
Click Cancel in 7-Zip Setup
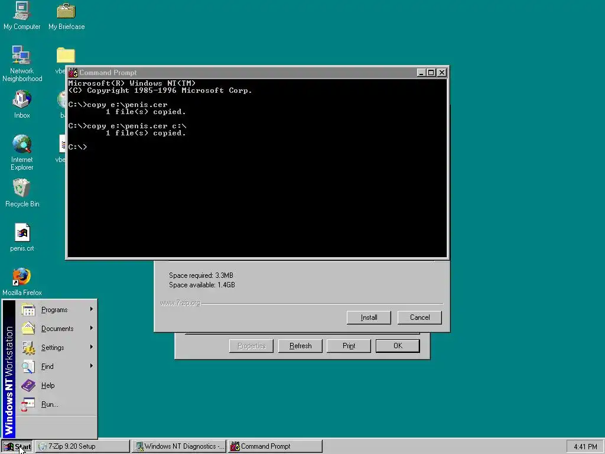coord(419,317)
